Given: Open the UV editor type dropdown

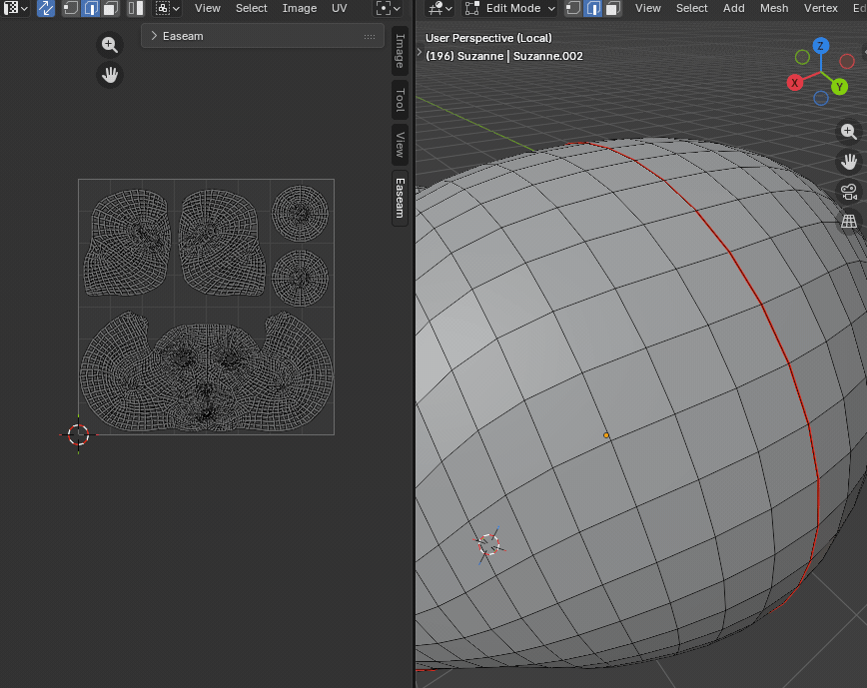Looking at the screenshot, I should (15, 8).
